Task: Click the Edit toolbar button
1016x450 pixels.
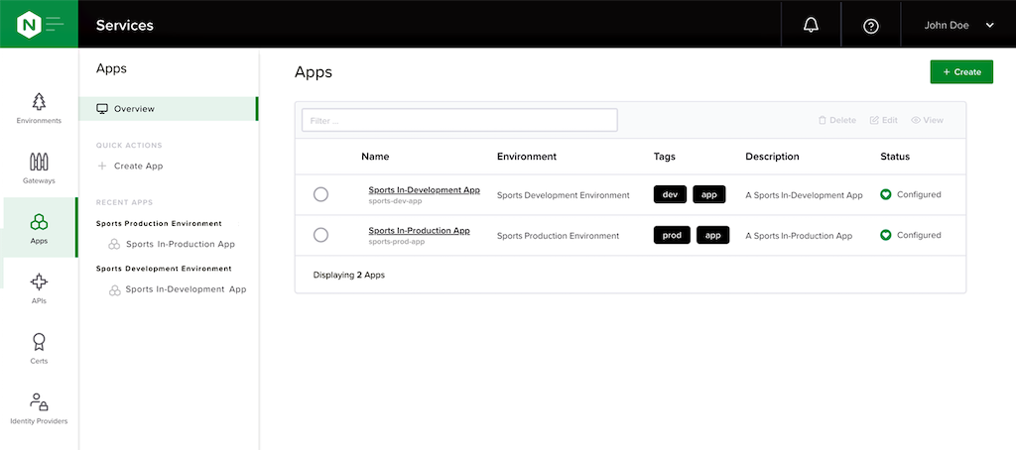Action: (884, 121)
